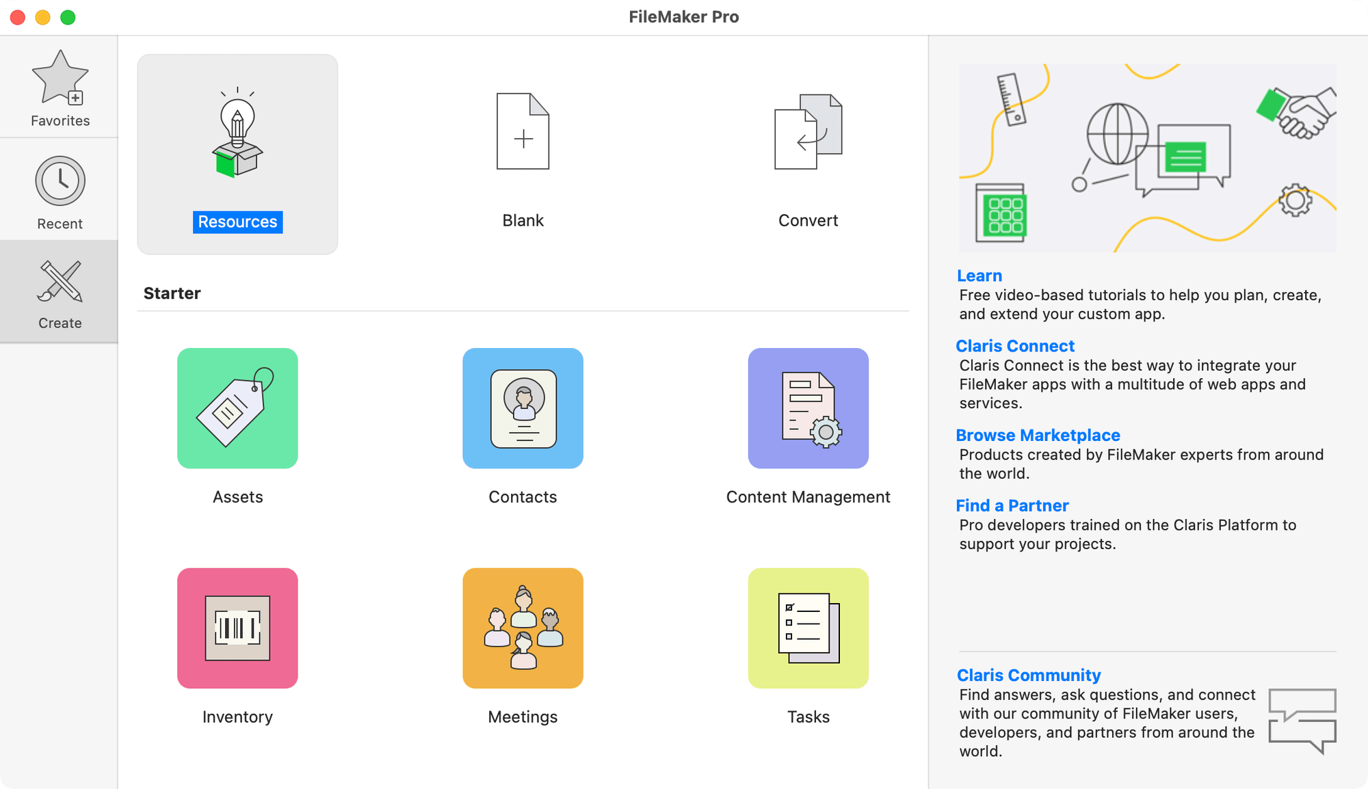Image resolution: width=1368 pixels, height=789 pixels.
Task: Click the promotional illustration banner
Action: 1147,157
